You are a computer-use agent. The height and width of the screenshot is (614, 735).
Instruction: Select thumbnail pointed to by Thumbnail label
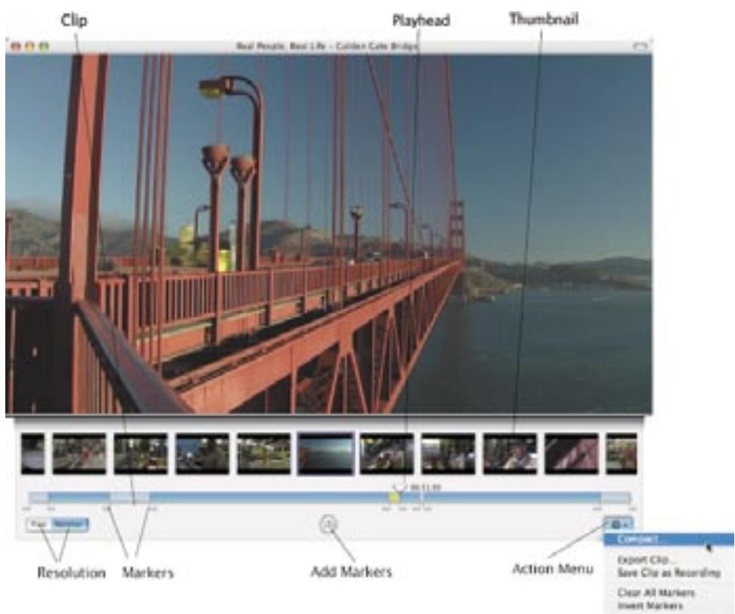click(x=510, y=454)
